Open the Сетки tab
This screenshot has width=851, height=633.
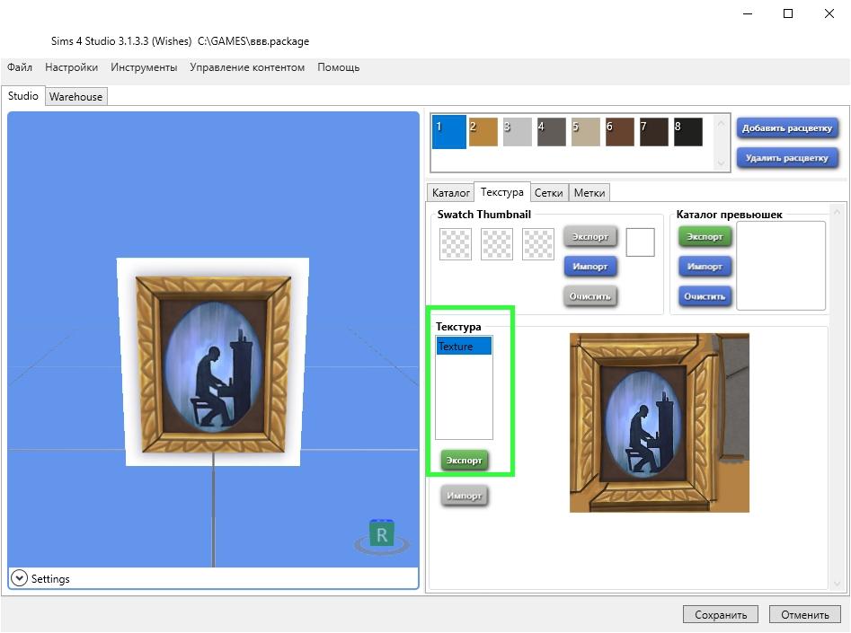pos(548,192)
